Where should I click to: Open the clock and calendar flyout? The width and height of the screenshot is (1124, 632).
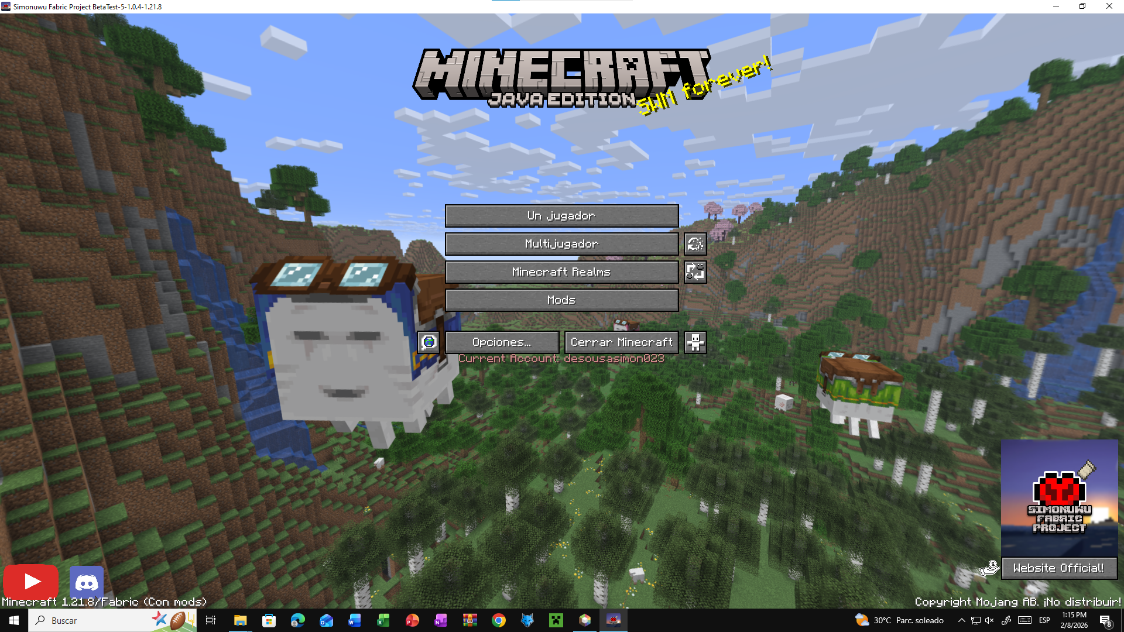1074,620
